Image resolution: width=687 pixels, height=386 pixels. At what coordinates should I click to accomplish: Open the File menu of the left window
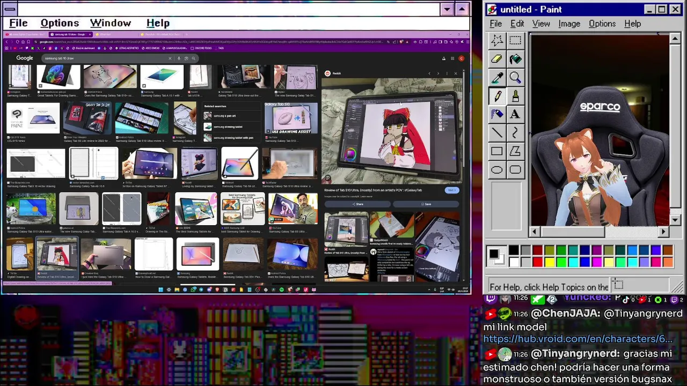coord(18,23)
